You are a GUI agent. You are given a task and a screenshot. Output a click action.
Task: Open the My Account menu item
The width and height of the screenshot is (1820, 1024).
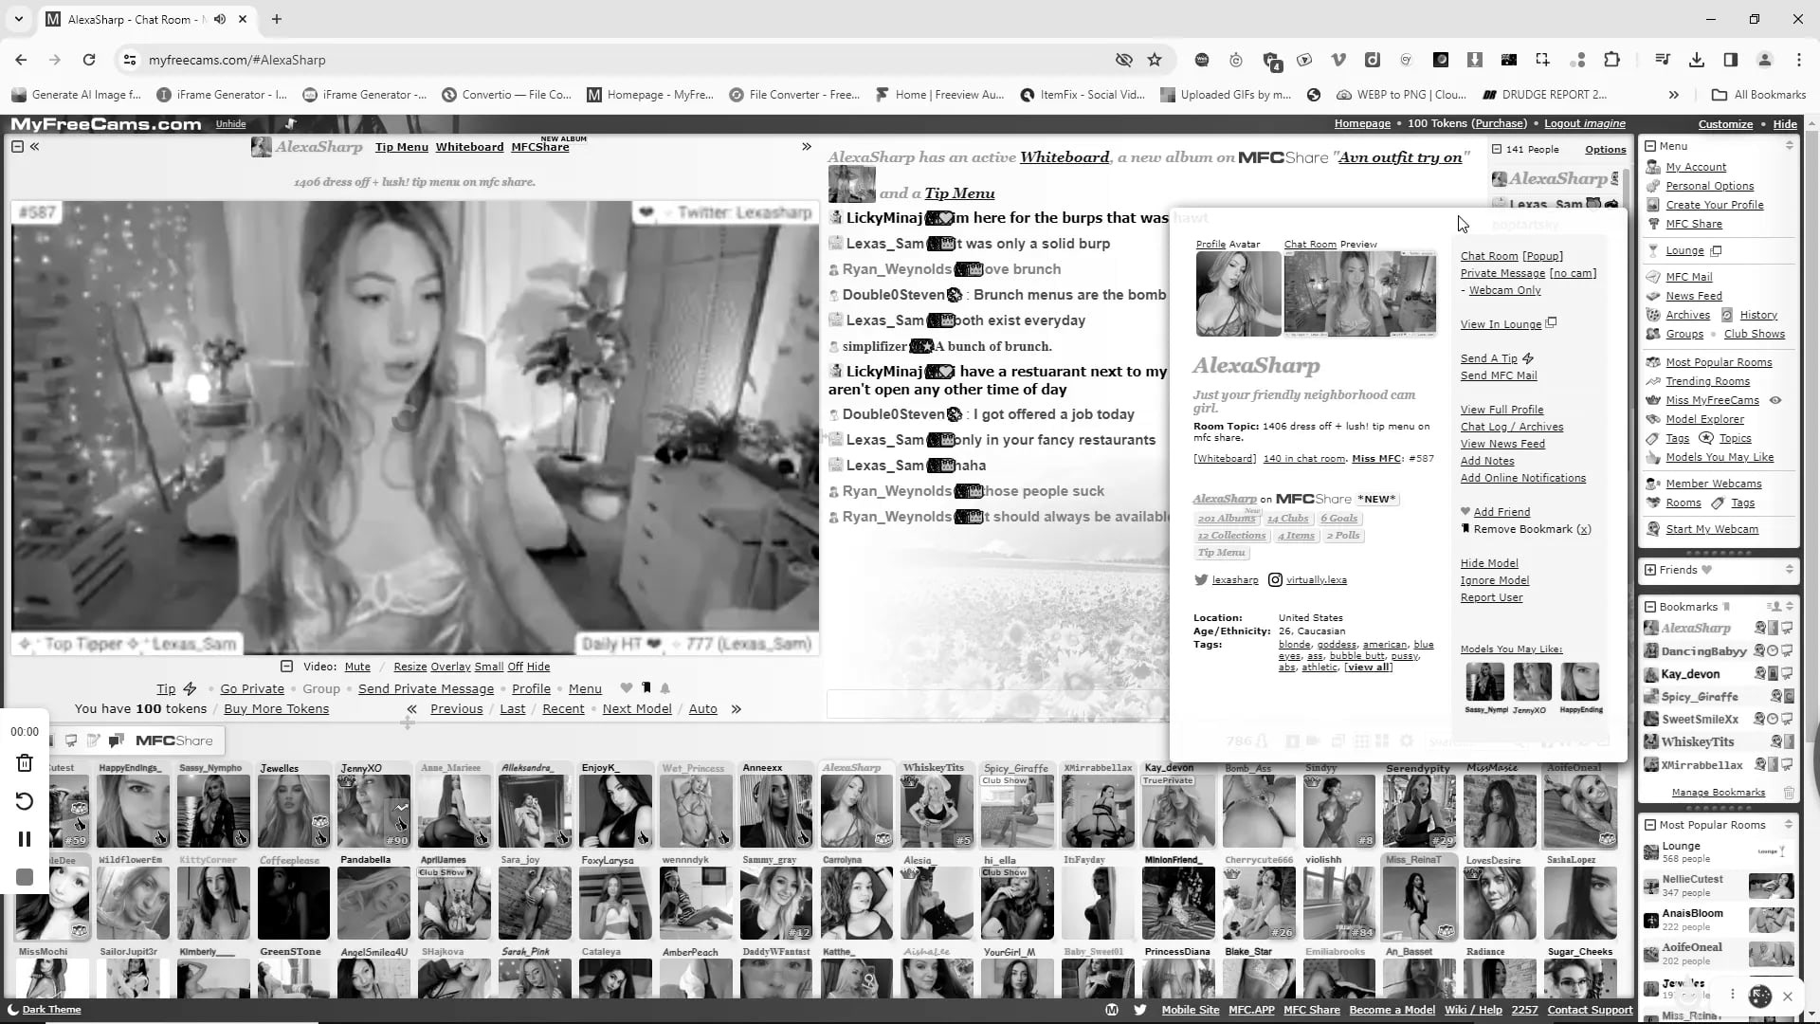click(x=1696, y=167)
